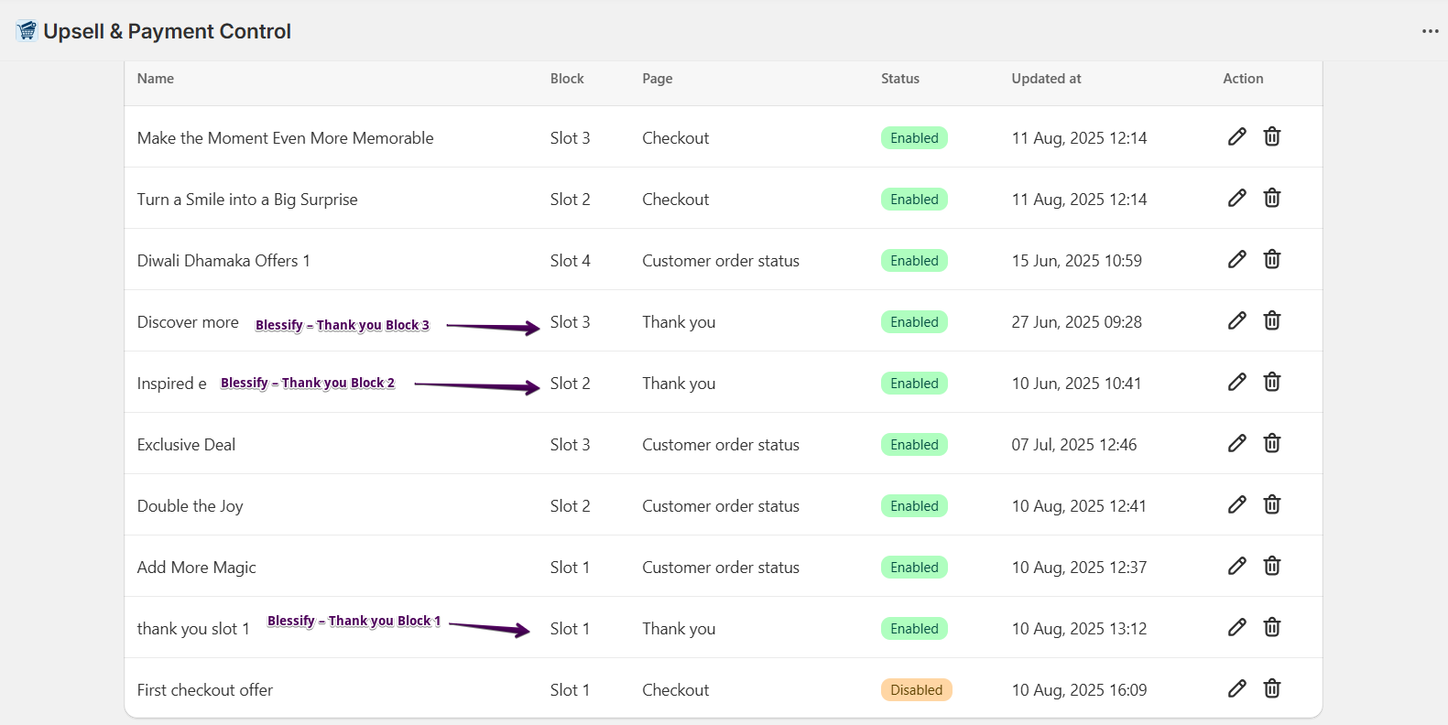The height and width of the screenshot is (725, 1448).
Task: Edit the Make the Moment Even More Memorable offer
Action: pyautogui.click(x=1236, y=137)
